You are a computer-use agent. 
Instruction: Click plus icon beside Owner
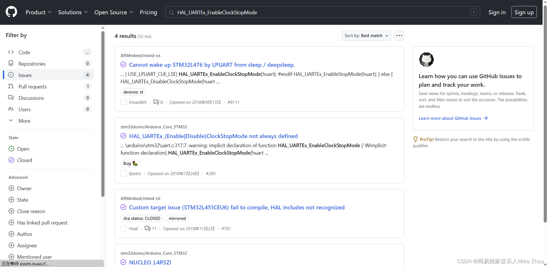(x=11, y=188)
